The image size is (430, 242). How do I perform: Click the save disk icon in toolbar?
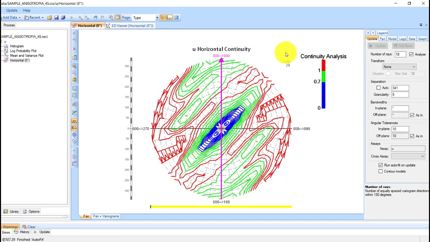56,17
